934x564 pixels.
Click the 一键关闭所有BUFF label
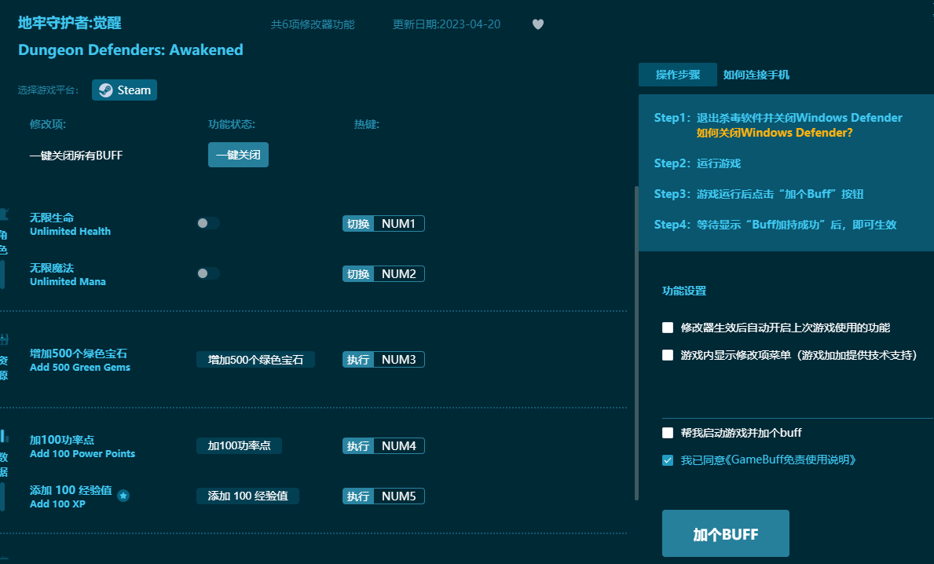(x=76, y=156)
